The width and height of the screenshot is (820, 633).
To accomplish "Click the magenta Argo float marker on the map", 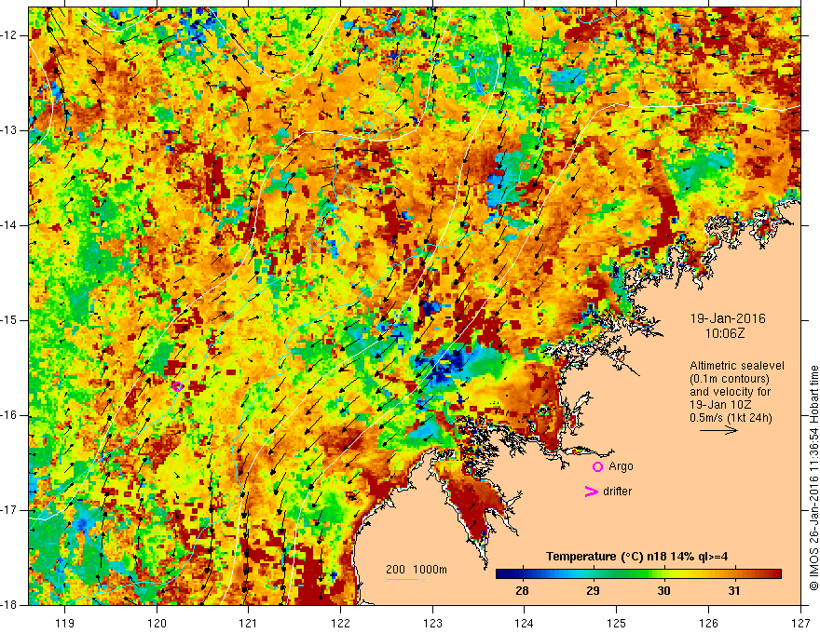I will [177, 386].
